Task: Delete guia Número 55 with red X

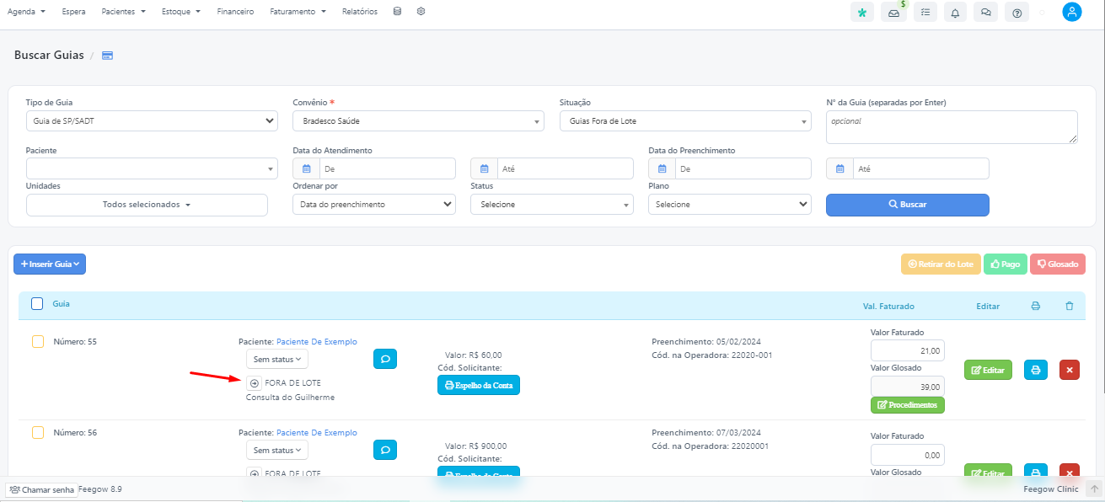Action: [x=1070, y=370]
